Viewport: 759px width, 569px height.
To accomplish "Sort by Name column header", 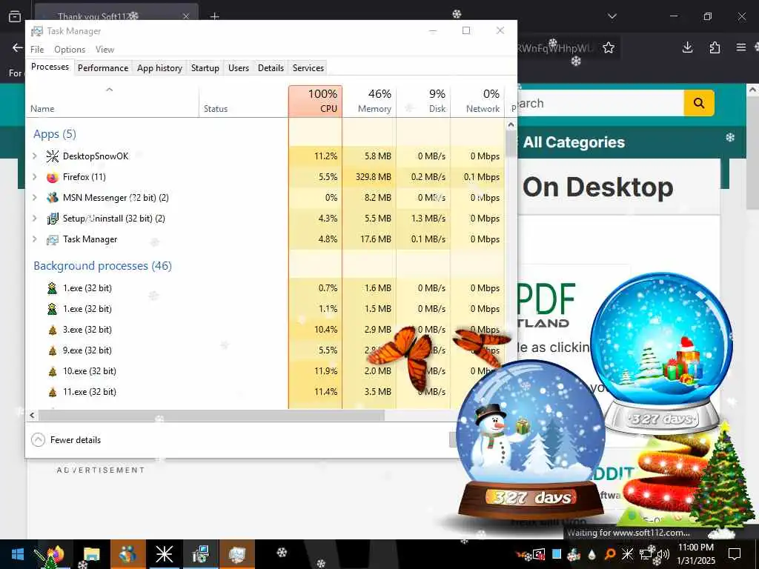I will tap(112, 101).
